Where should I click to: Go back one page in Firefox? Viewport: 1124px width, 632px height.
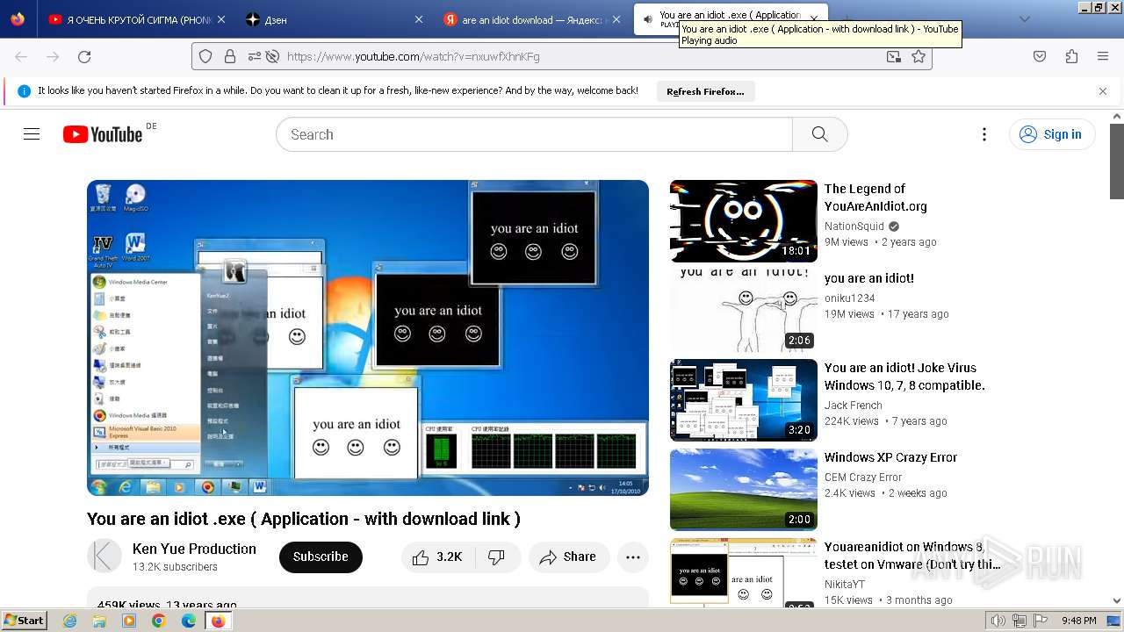(21, 56)
